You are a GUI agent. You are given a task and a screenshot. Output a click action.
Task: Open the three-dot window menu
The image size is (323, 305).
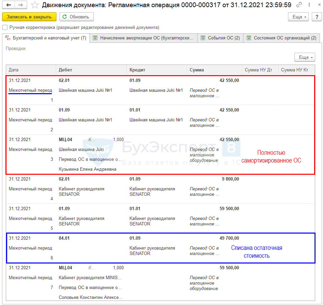(308, 5)
